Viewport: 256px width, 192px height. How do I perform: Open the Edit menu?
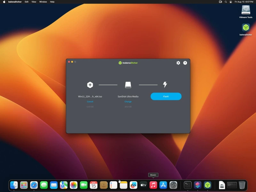(27, 2)
